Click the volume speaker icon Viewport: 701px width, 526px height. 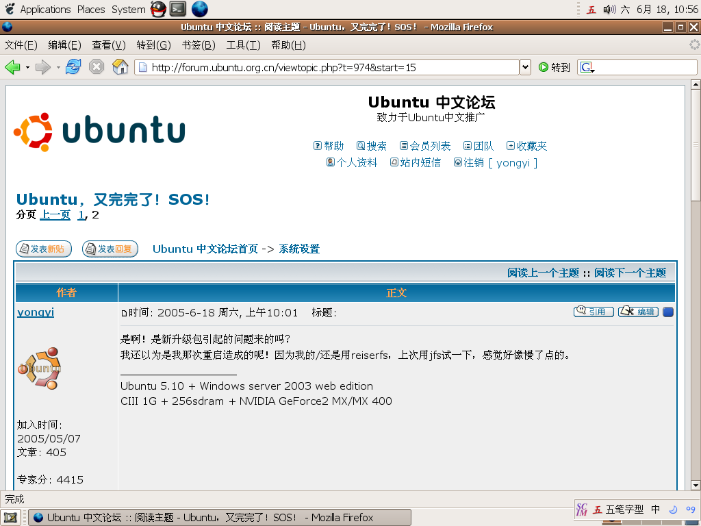(609, 10)
